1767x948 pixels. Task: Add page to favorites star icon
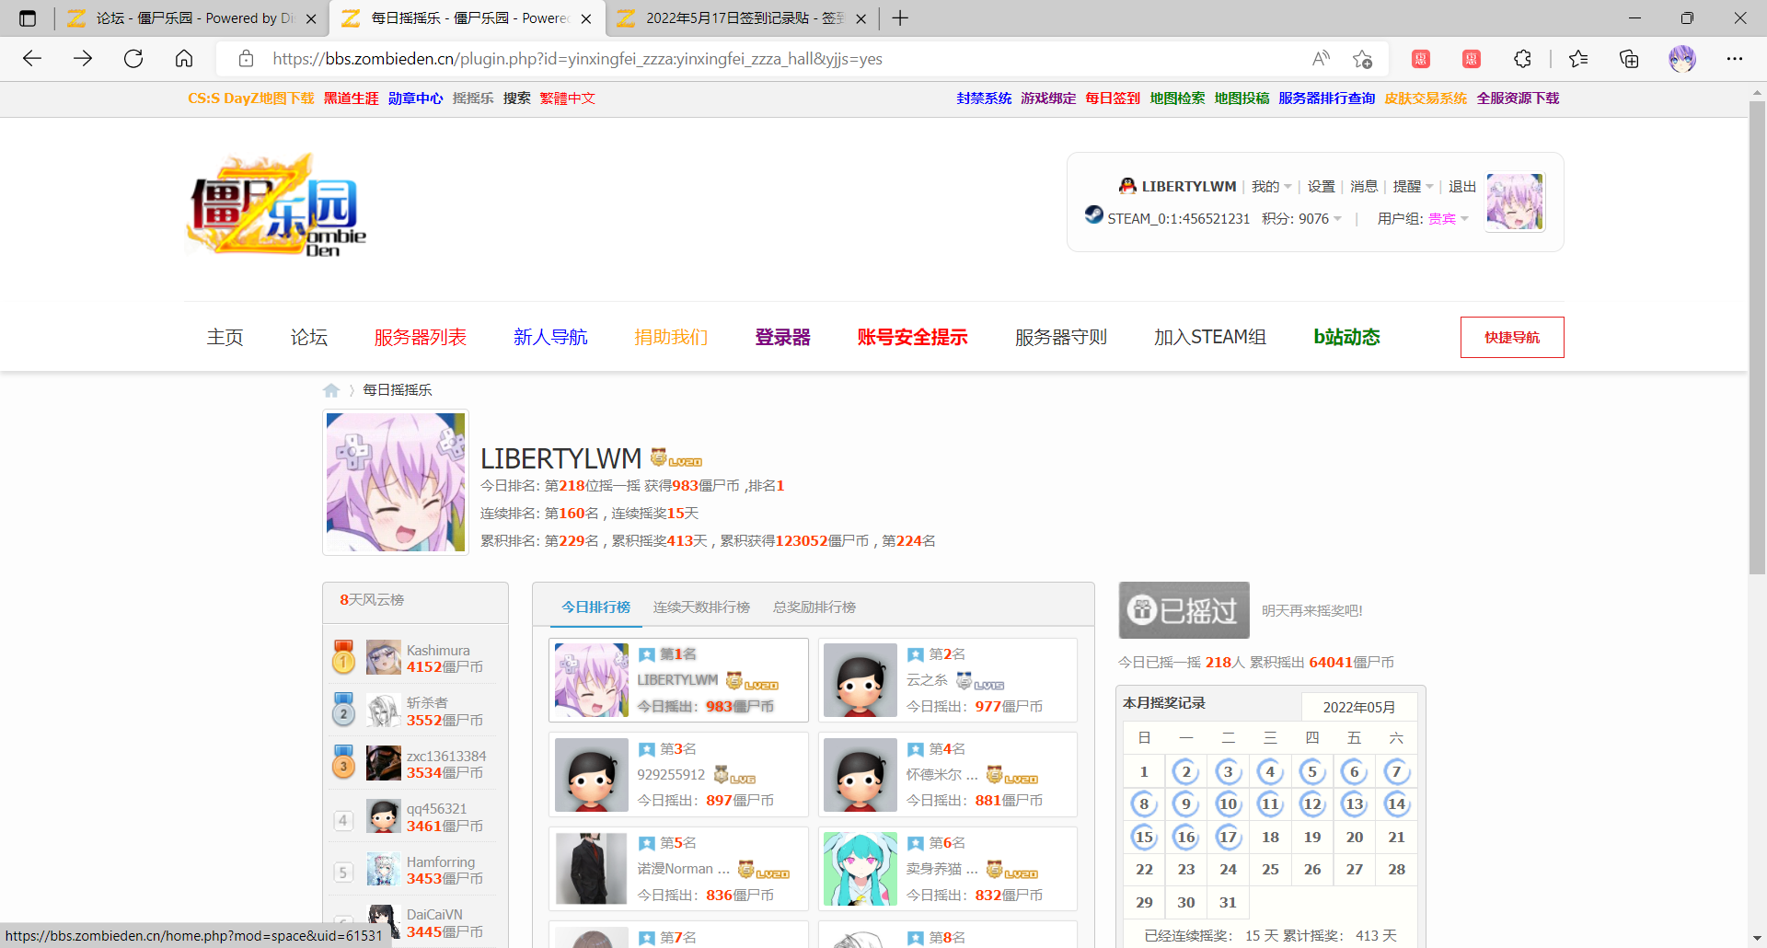point(1362,59)
